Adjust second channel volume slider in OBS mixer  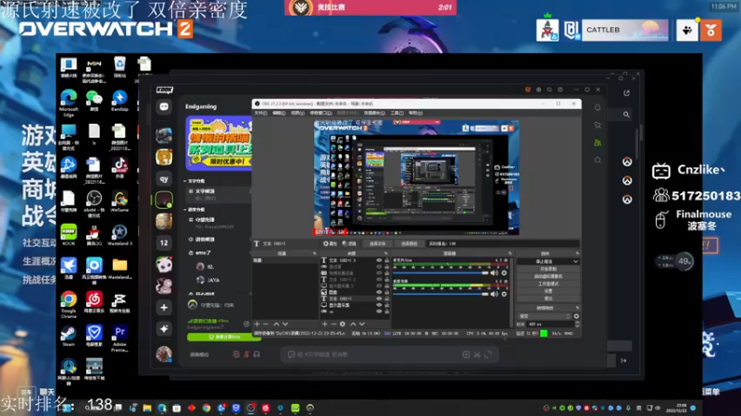(x=441, y=294)
